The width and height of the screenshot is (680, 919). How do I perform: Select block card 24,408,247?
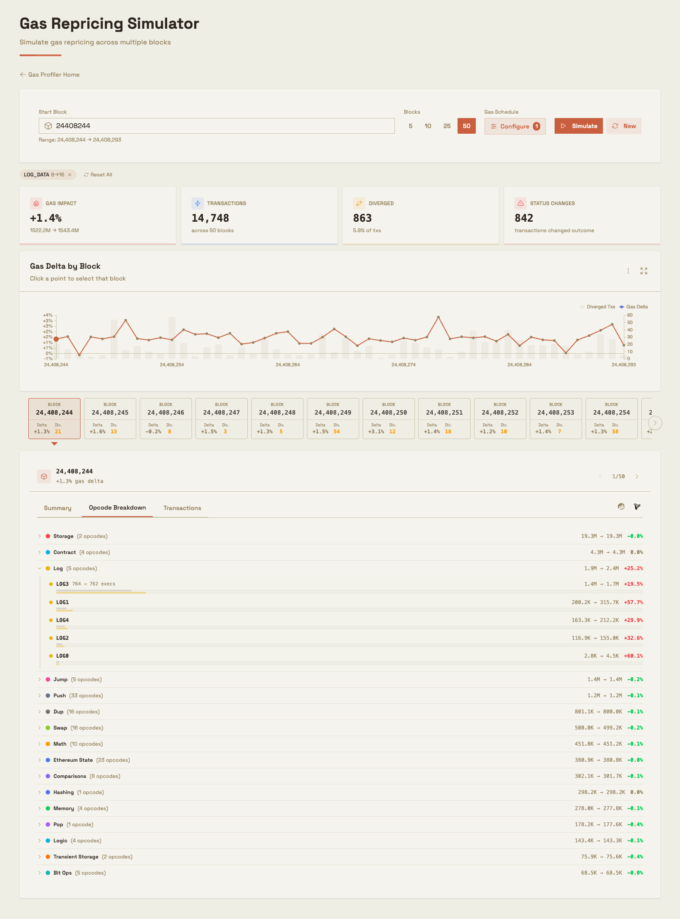(222, 419)
